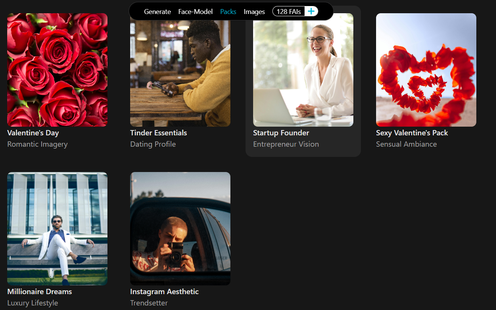The height and width of the screenshot is (310, 496).
Task: Click the "Valentine's Day" title
Action: pos(33,133)
